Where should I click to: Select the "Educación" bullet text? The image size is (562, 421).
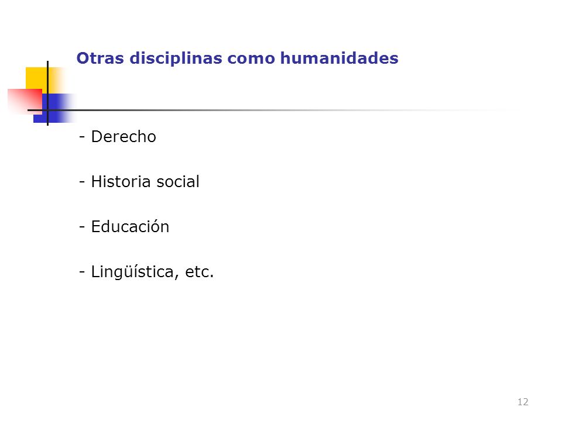coord(130,227)
